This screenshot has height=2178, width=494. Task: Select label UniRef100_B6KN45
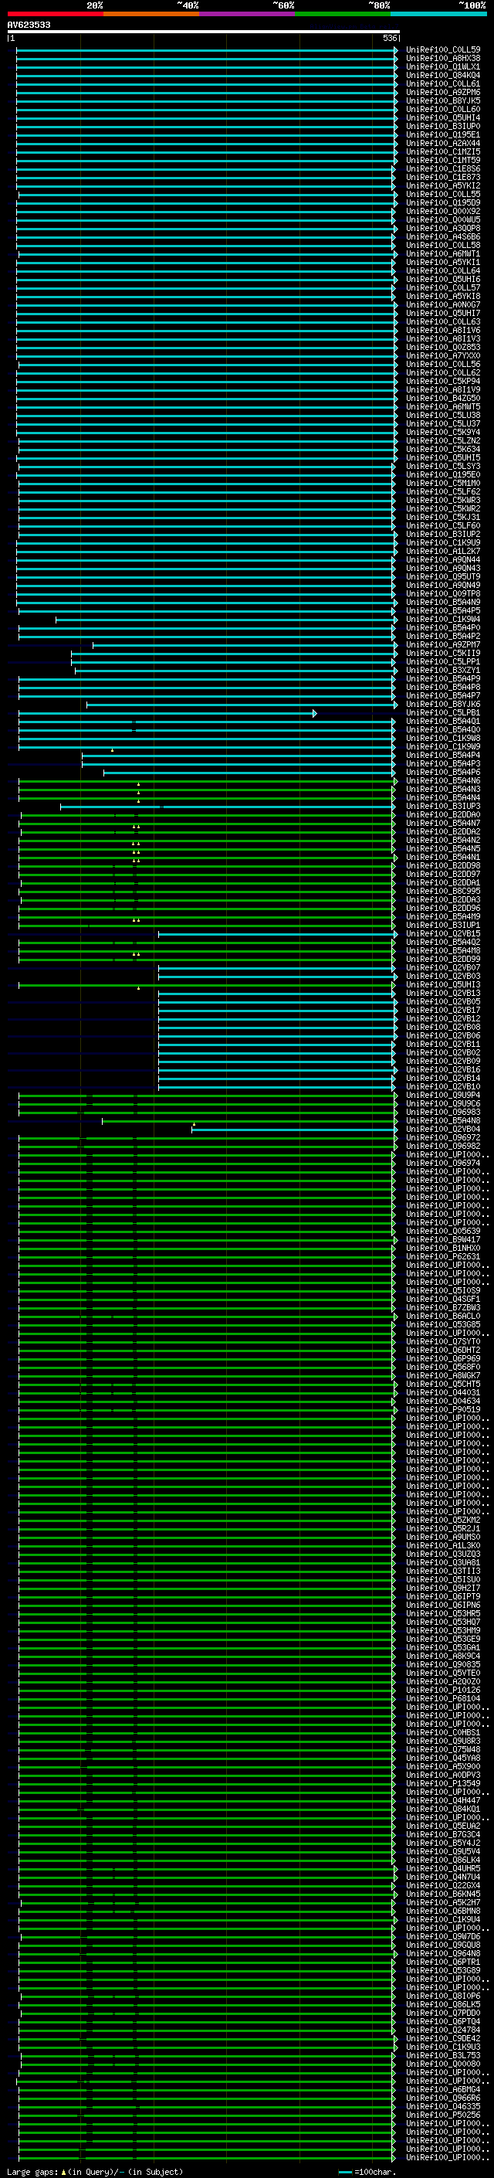(x=442, y=1894)
